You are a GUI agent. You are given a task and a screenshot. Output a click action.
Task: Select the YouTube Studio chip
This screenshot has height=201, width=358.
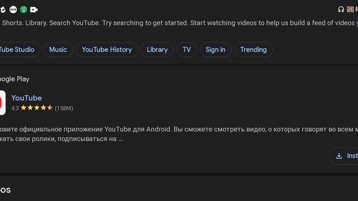(19, 50)
